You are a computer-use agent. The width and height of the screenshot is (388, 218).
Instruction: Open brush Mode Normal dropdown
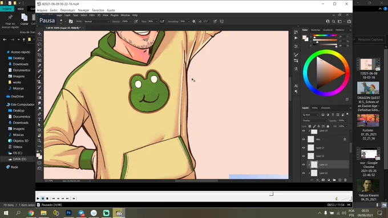[x=96, y=22]
